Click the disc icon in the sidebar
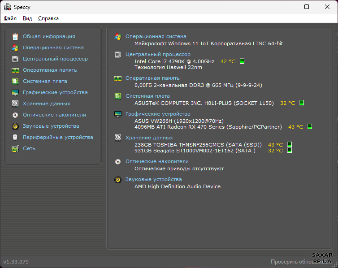 click(x=15, y=115)
